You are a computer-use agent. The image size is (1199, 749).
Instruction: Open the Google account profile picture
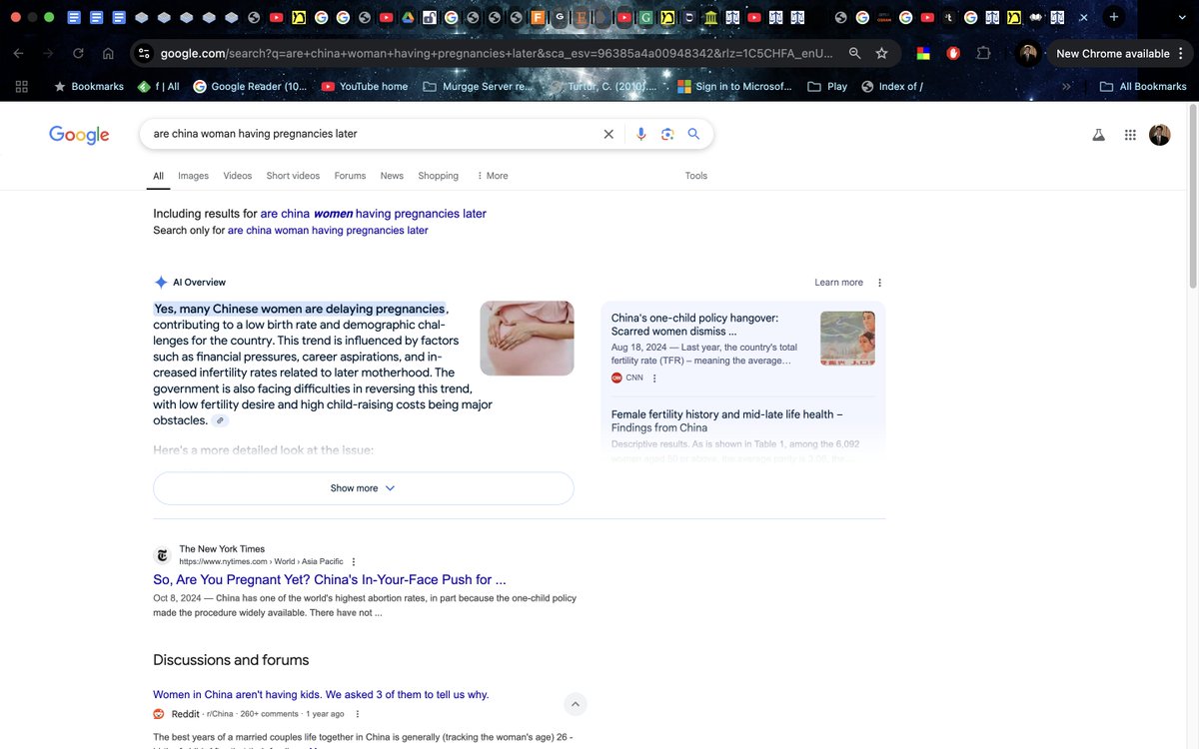[1160, 135]
